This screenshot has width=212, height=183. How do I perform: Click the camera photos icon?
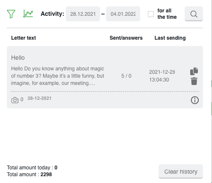pyautogui.click(x=15, y=100)
